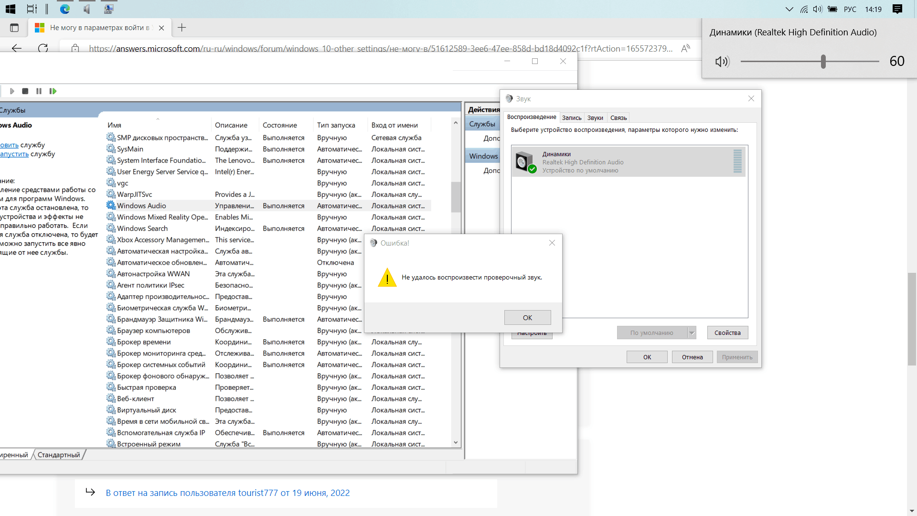Screen dimensions: 917x516
Task: Open Microsoft Edge from the taskbar
Action: (65, 9)
